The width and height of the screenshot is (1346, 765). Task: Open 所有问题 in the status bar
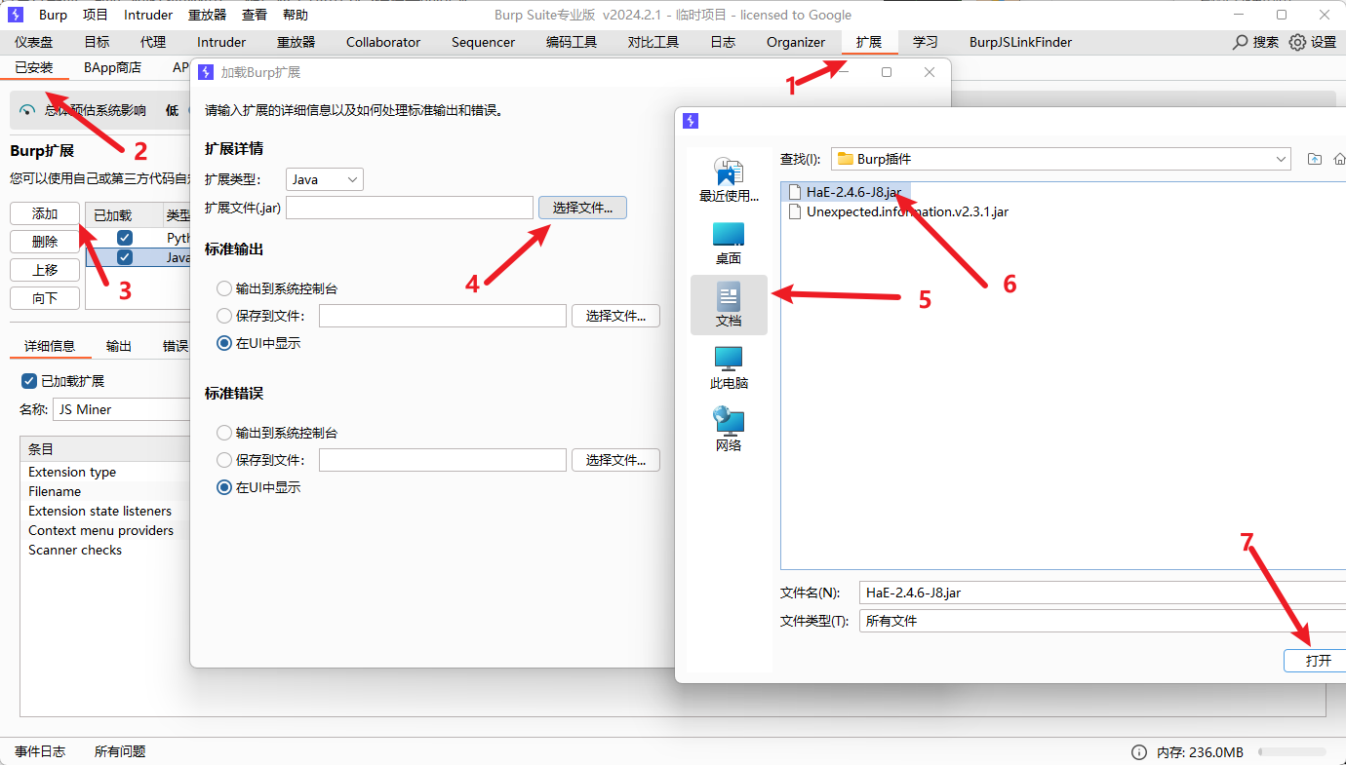(x=120, y=751)
